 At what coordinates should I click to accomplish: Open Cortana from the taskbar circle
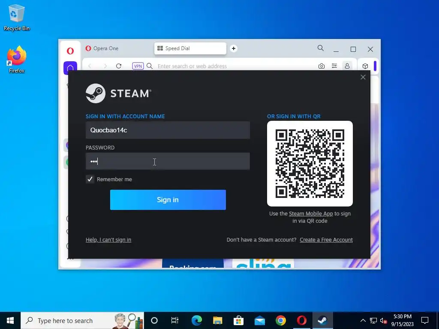click(154, 320)
